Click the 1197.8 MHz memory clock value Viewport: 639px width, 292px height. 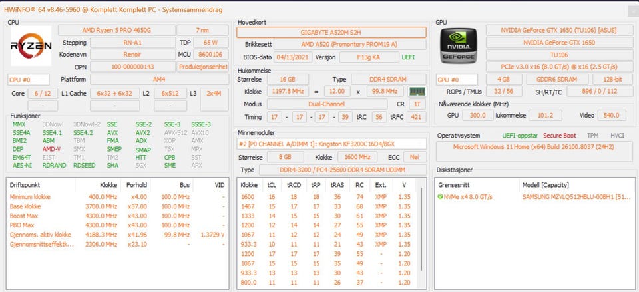pos(288,92)
